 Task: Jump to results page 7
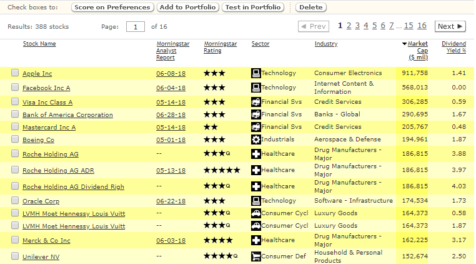[391, 26]
